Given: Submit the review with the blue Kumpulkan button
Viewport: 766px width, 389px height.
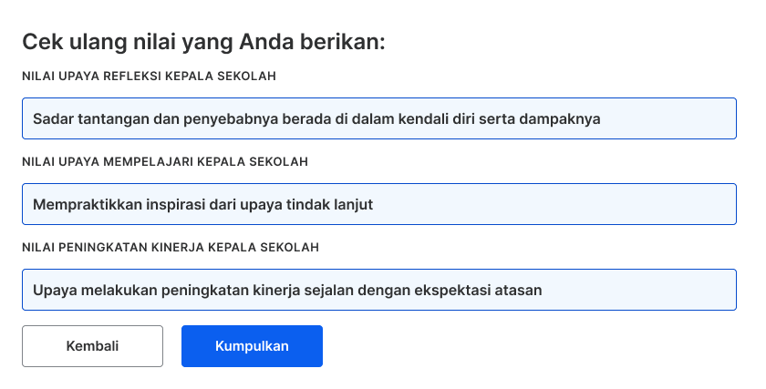Looking at the screenshot, I should (x=252, y=346).
